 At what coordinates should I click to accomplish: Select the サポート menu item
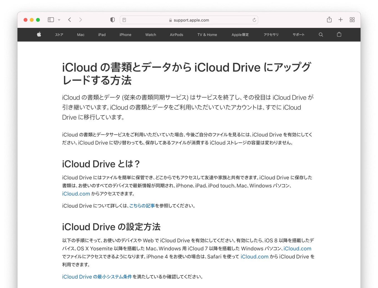pyautogui.click(x=299, y=35)
